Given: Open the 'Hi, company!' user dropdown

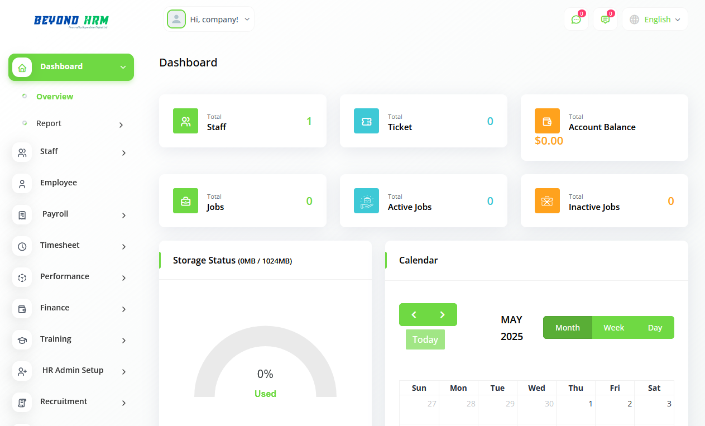Looking at the screenshot, I should pos(209,20).
